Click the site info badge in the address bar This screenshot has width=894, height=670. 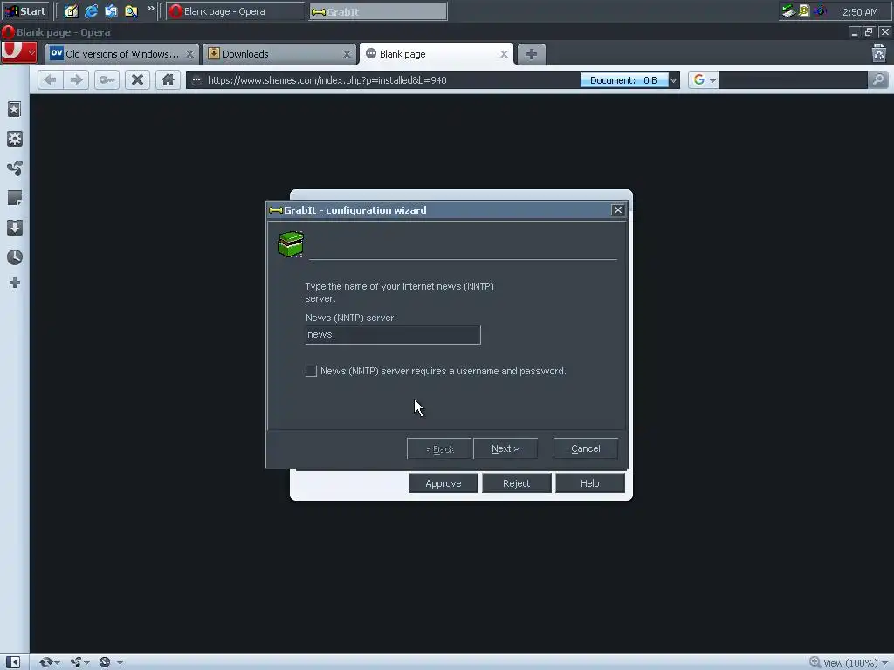[196, 80]
